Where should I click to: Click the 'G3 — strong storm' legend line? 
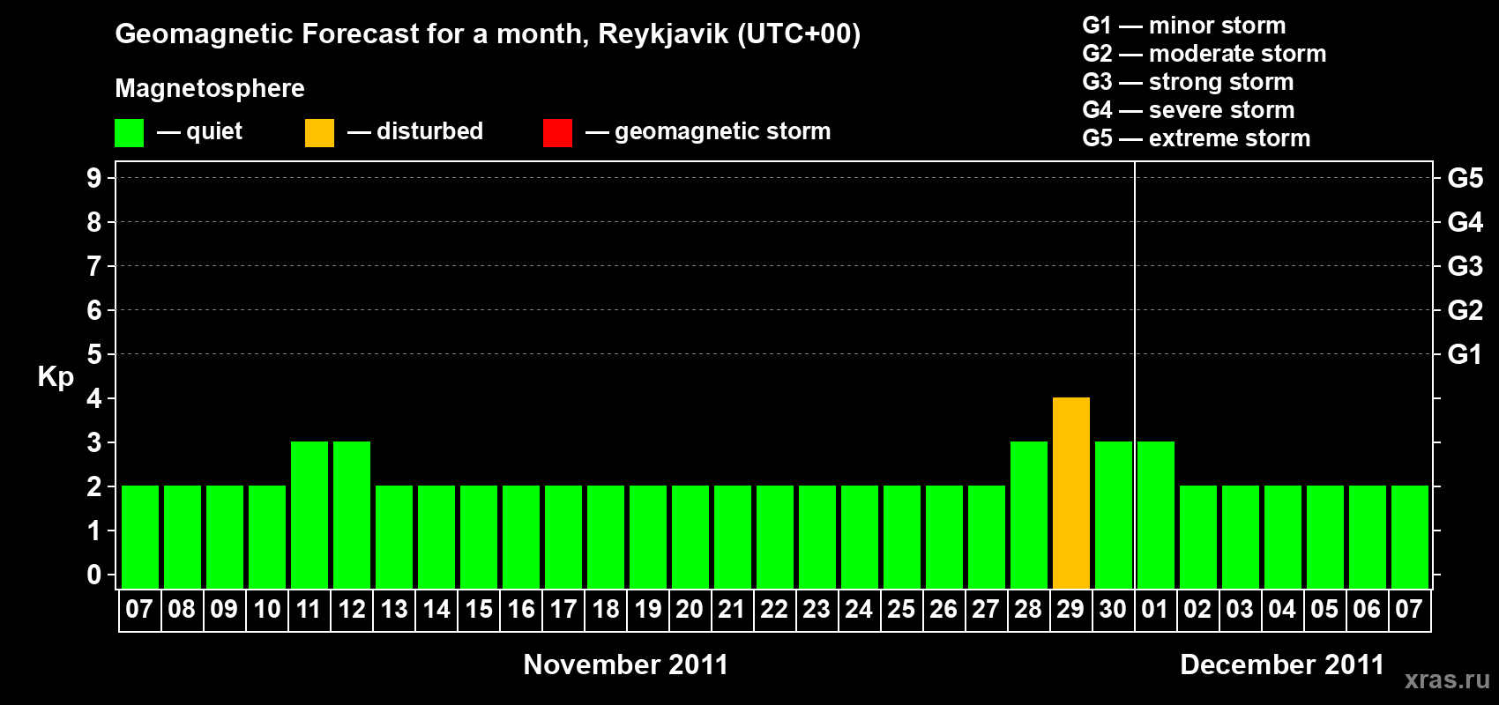click(1188, 82)
